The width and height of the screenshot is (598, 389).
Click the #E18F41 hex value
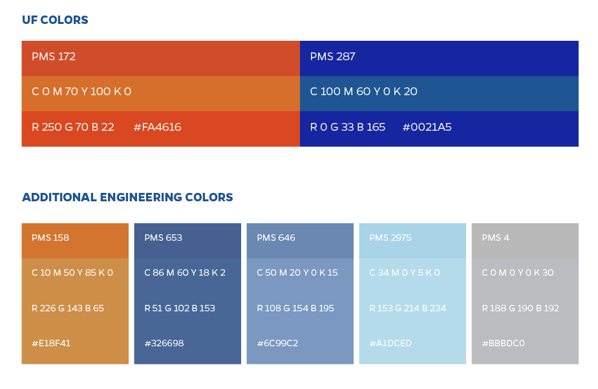click(x=51, y=344)
